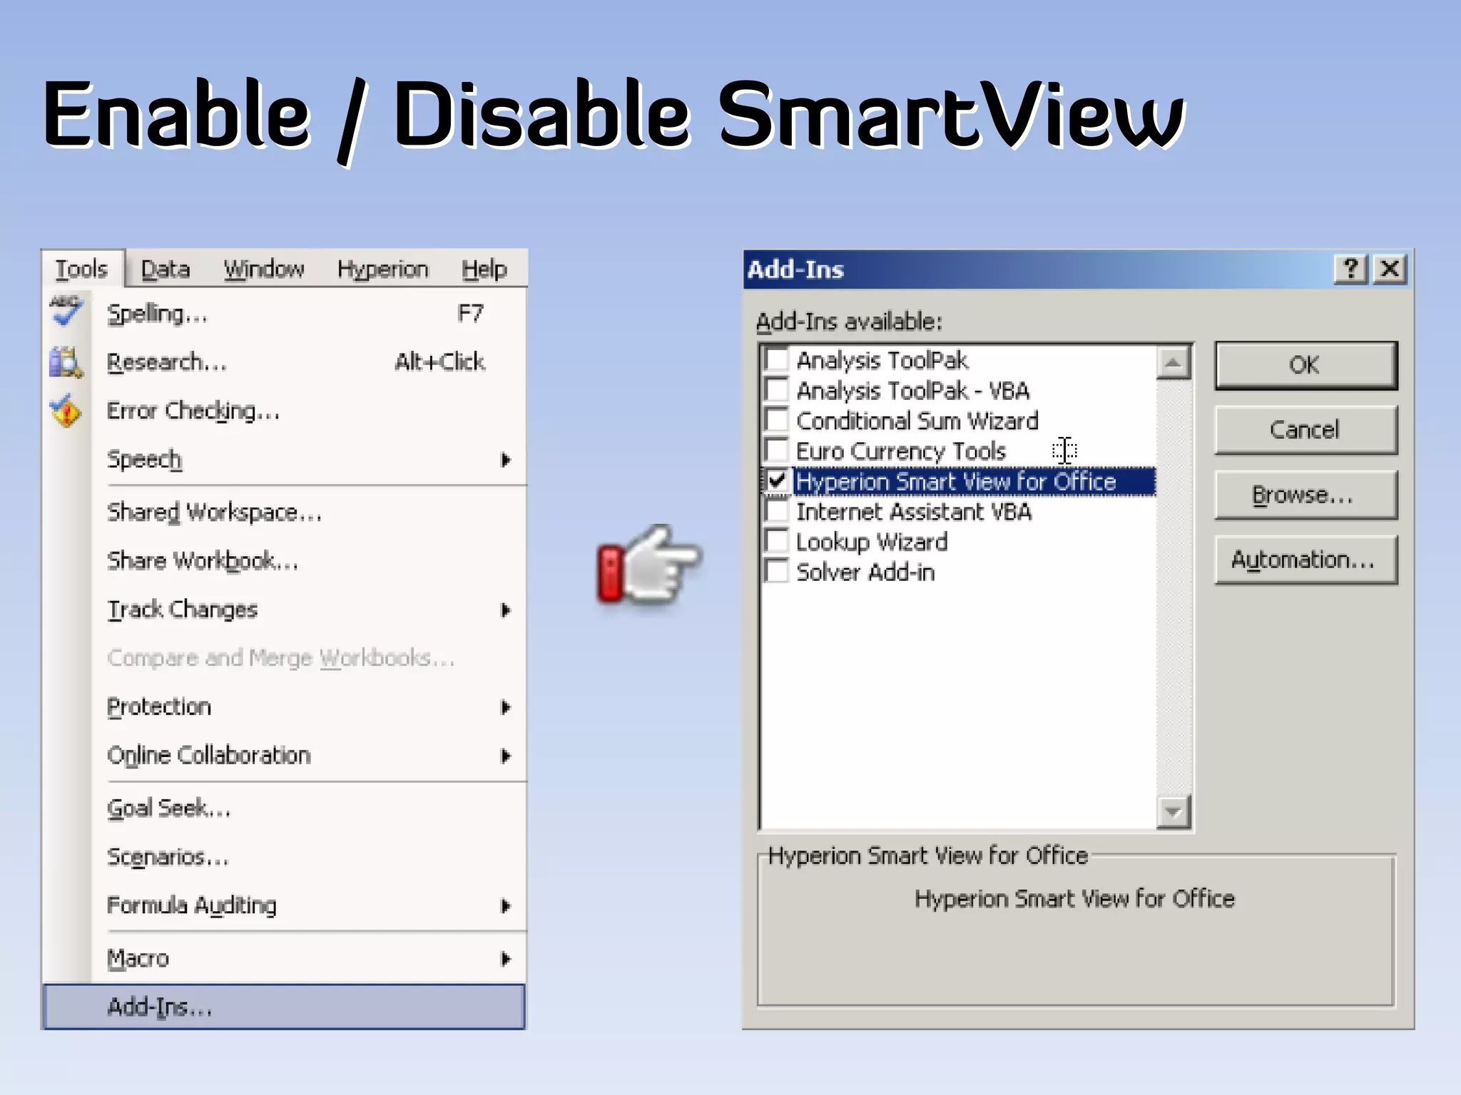The height and width of the screenshot is (1095, 1461).
Task: Click the OK button
Action: [1305, 365]
